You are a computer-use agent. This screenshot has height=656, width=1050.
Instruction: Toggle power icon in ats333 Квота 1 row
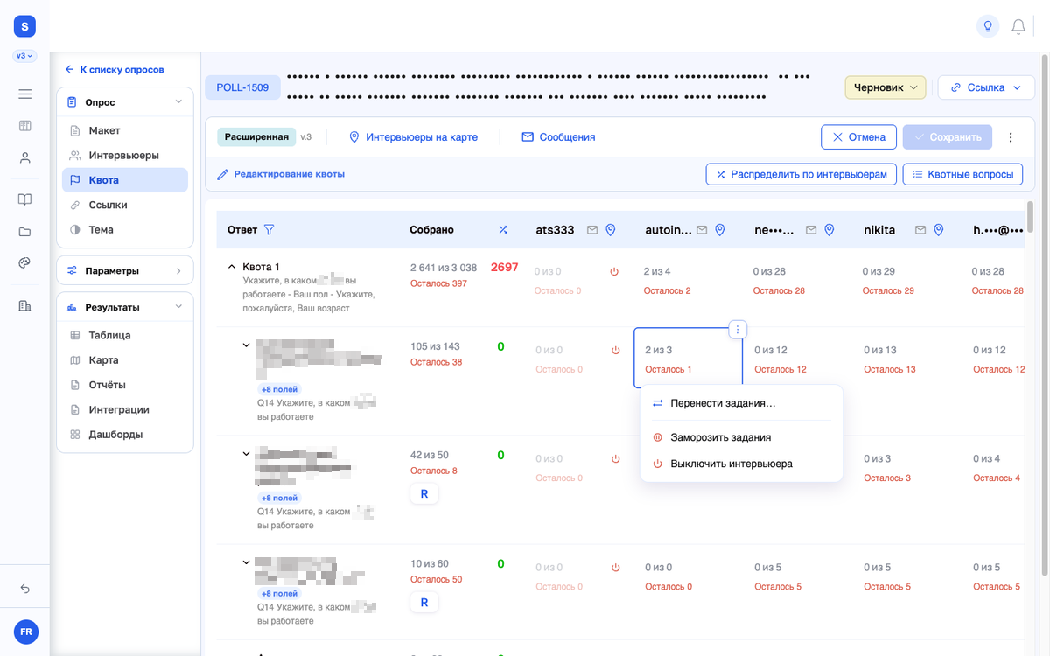coord(614,272)
